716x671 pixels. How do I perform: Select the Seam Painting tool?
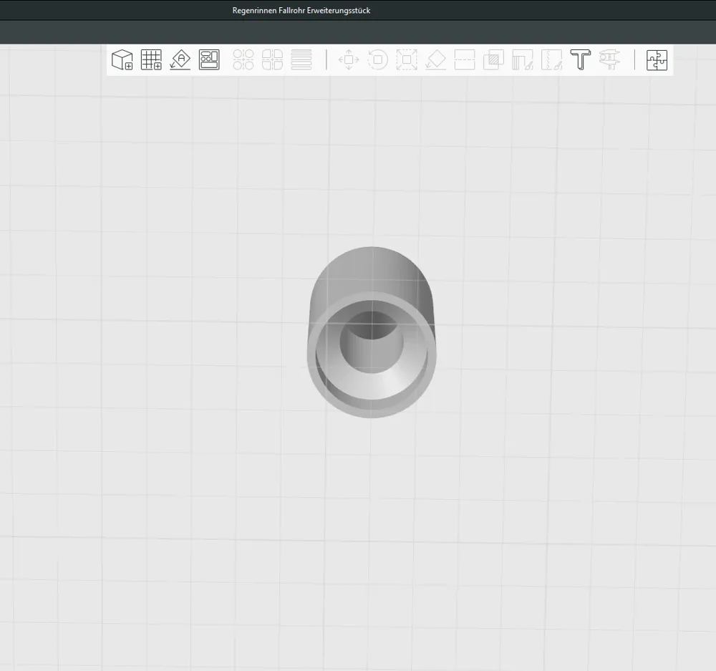[x=551, y=60]
